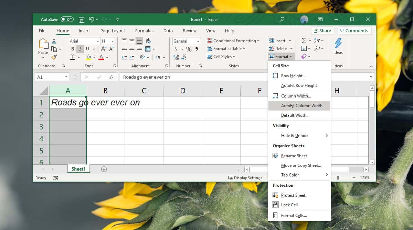Expand the Name Box dropdown arrow
This screenshot has height=230, width=413.
click(66, 77)
